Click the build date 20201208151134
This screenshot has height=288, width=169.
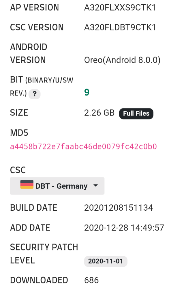(x=119, y=208)
